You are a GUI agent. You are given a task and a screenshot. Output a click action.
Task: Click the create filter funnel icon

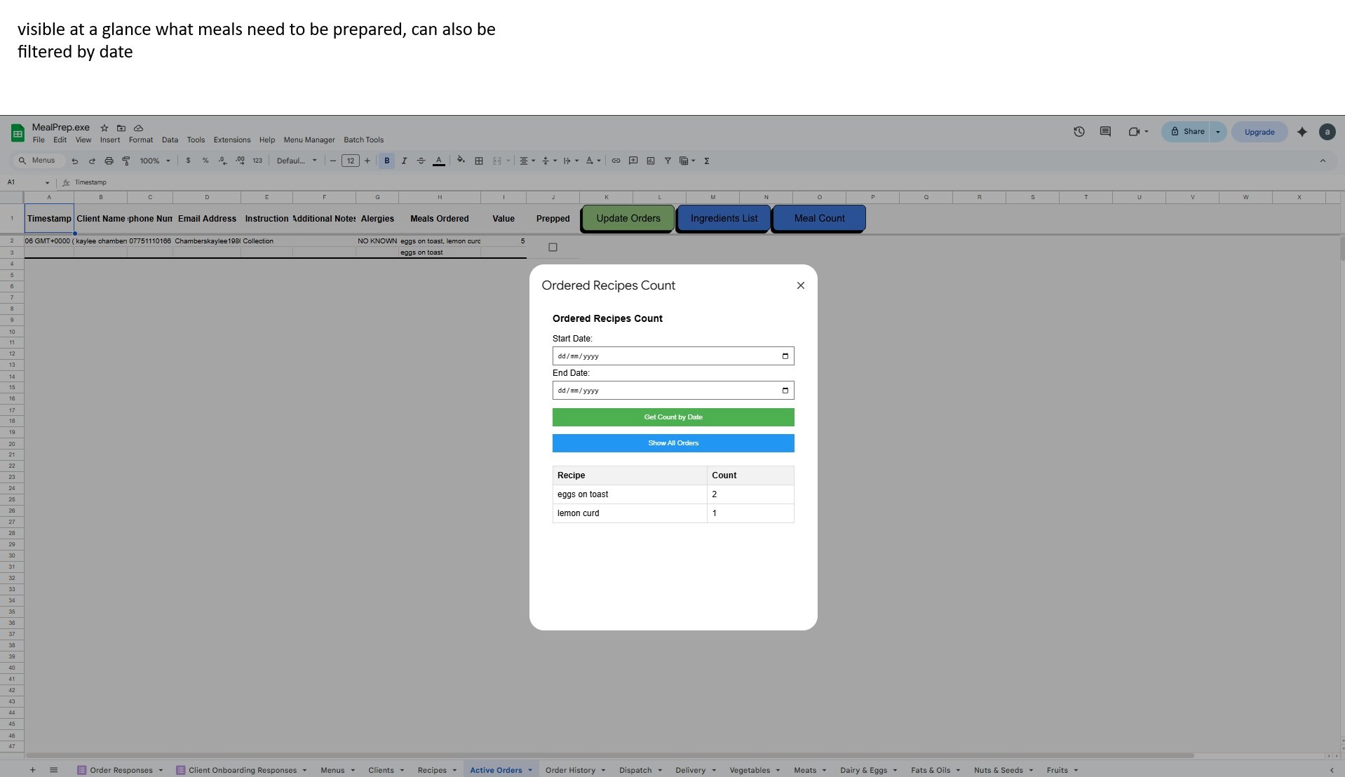coord(668,161)
